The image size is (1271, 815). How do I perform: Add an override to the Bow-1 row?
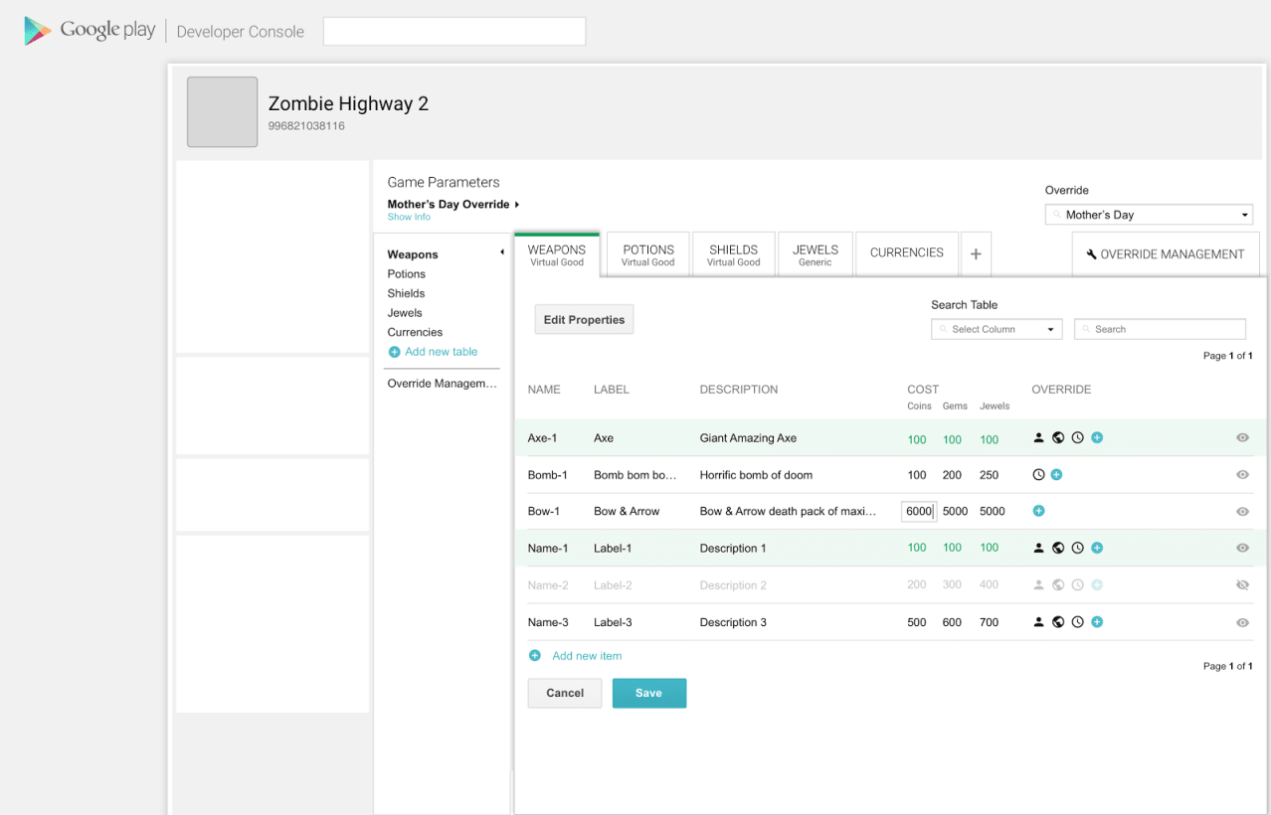1039,511
